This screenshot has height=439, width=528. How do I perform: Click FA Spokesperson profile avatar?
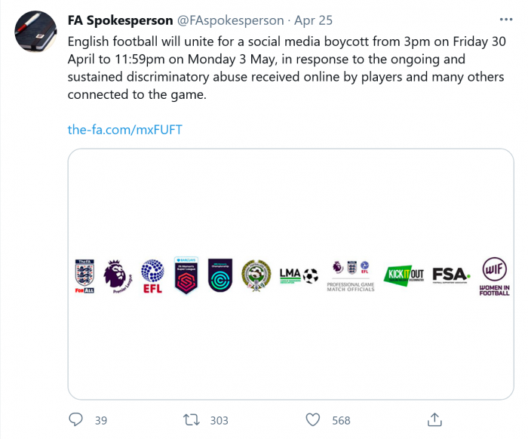[35, 32]
